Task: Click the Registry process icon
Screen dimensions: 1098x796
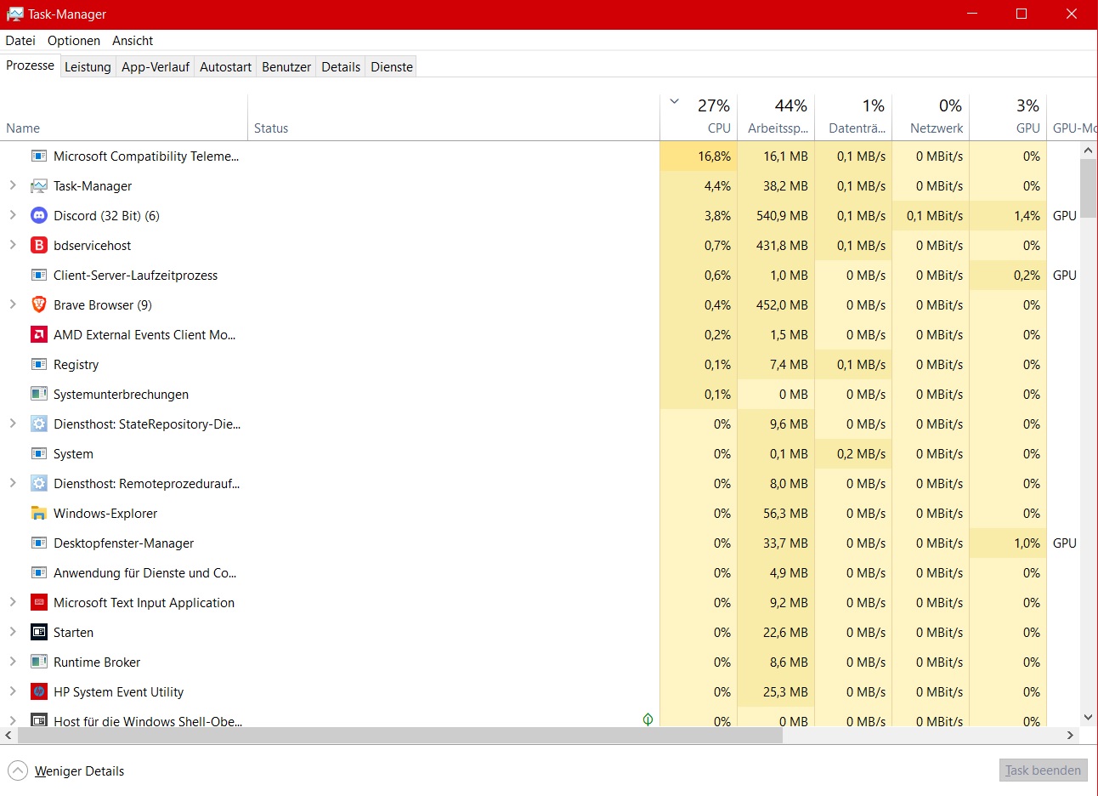Action: point(39,365)
